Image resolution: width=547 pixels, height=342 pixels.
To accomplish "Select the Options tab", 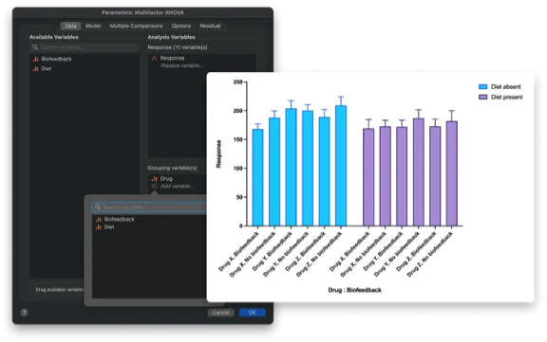I will 181,26.
